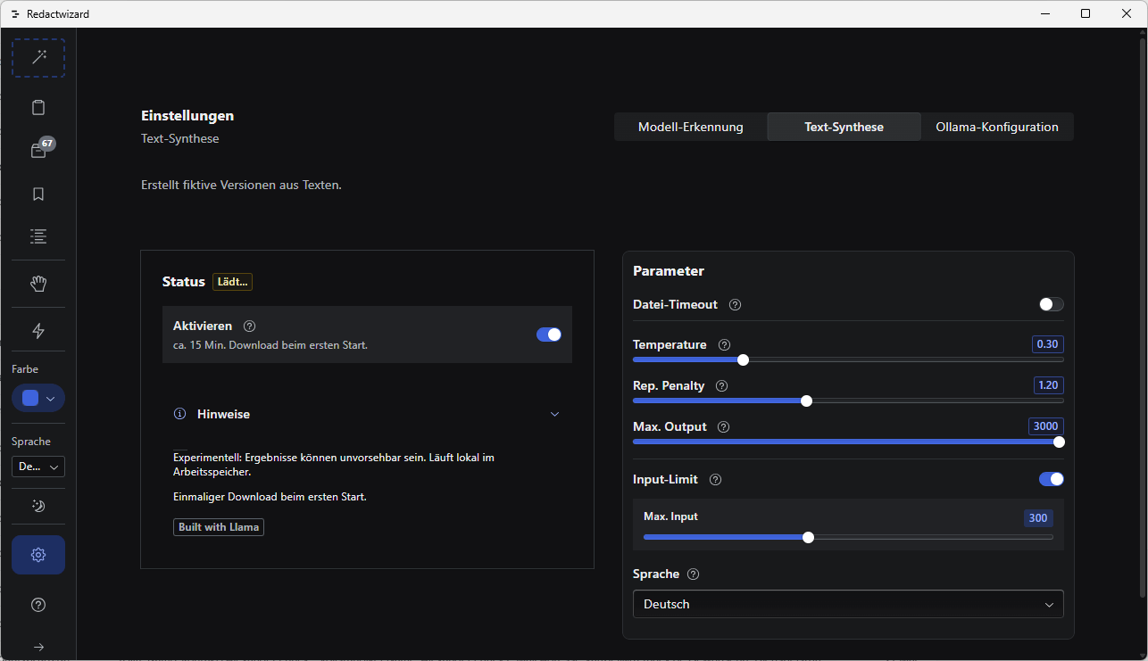Open the help question mark in sidebar

coord(38,605)
